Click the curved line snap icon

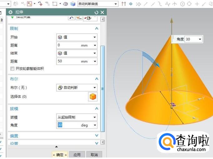[160, 4]
